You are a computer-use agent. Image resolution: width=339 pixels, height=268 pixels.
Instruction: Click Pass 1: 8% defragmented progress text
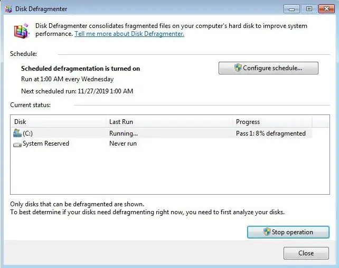coord(271,133)
